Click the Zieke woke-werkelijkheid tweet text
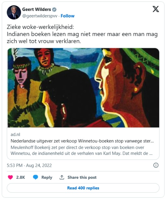 point(82,34)
